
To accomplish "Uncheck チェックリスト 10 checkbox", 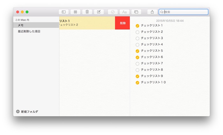I will [x=137, y=83].
